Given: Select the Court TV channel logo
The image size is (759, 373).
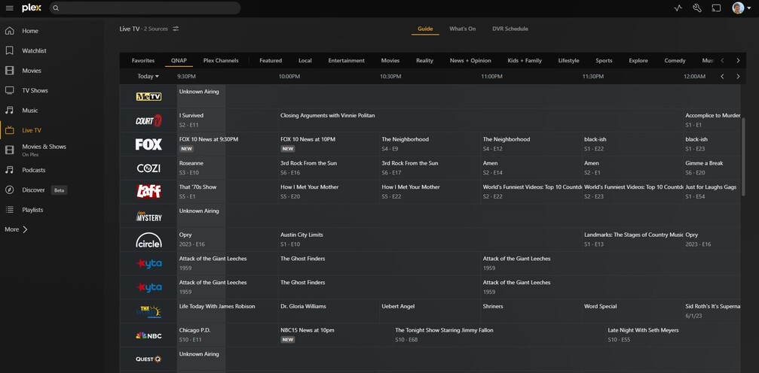Looking at the screenshot, I should click(148, 120).
